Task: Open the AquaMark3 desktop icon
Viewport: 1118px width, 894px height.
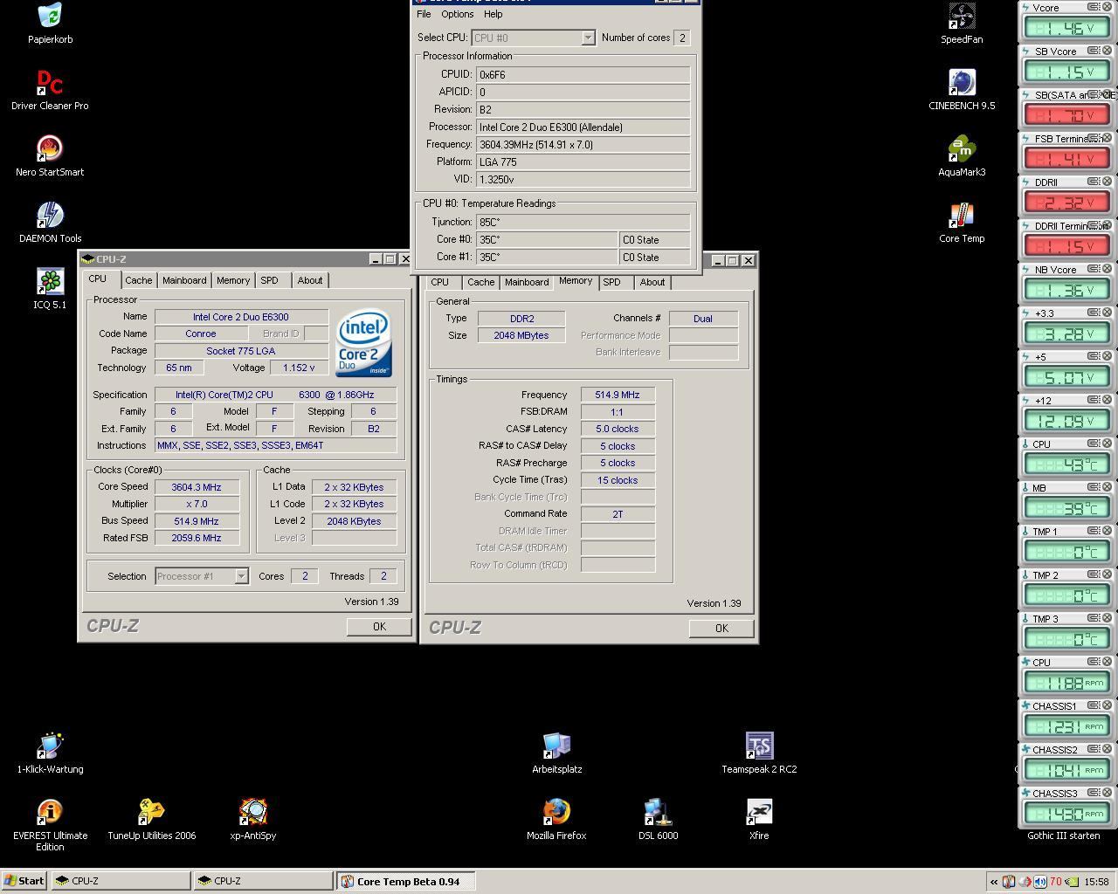Action: pyautogui.click(x=962, y=150)
